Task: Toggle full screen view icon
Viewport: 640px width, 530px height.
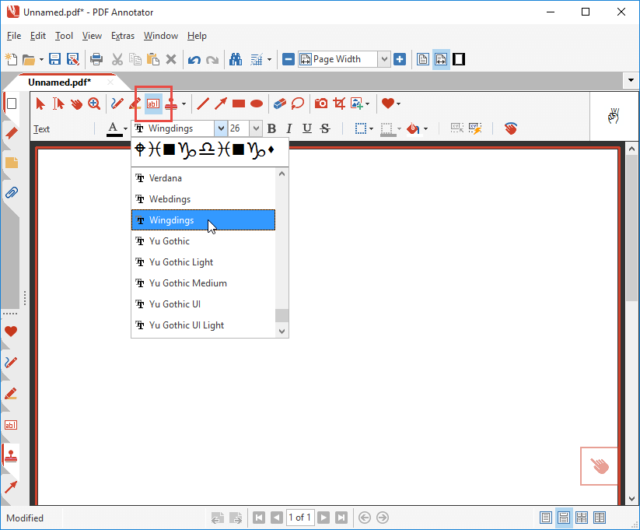Action: click(459, 59)
